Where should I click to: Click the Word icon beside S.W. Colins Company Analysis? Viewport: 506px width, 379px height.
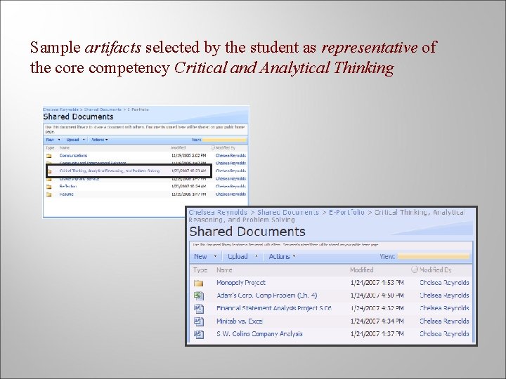coord(199,334)
